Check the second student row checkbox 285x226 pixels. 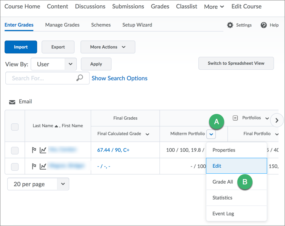[15, 166]
